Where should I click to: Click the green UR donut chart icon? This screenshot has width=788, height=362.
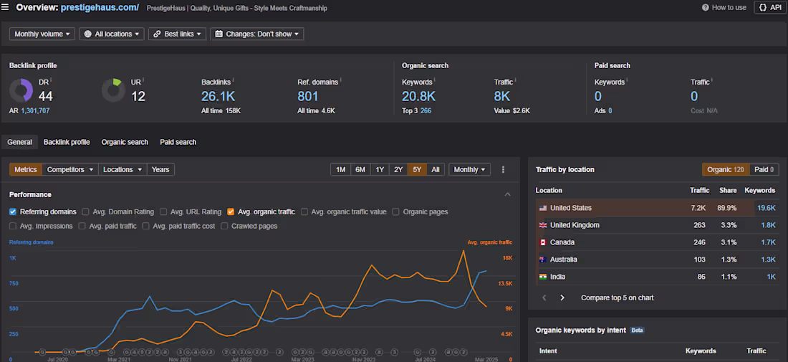pyautogui.click(x=112, y=90)
